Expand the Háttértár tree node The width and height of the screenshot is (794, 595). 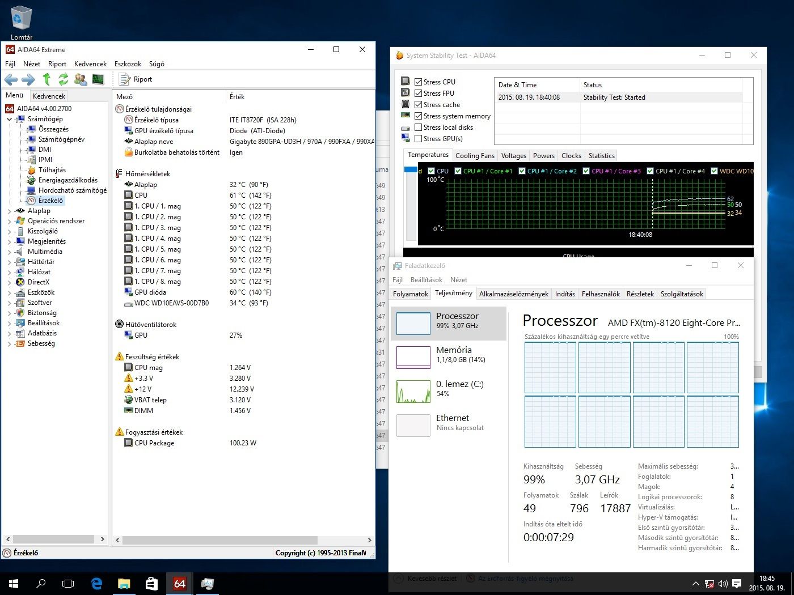coord(9,262)
